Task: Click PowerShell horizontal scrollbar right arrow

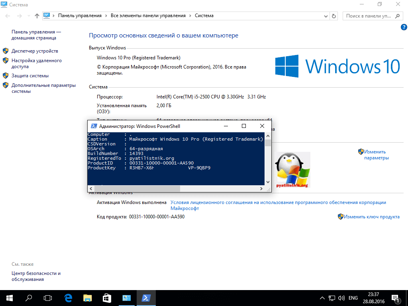Action: pos(261,188)
